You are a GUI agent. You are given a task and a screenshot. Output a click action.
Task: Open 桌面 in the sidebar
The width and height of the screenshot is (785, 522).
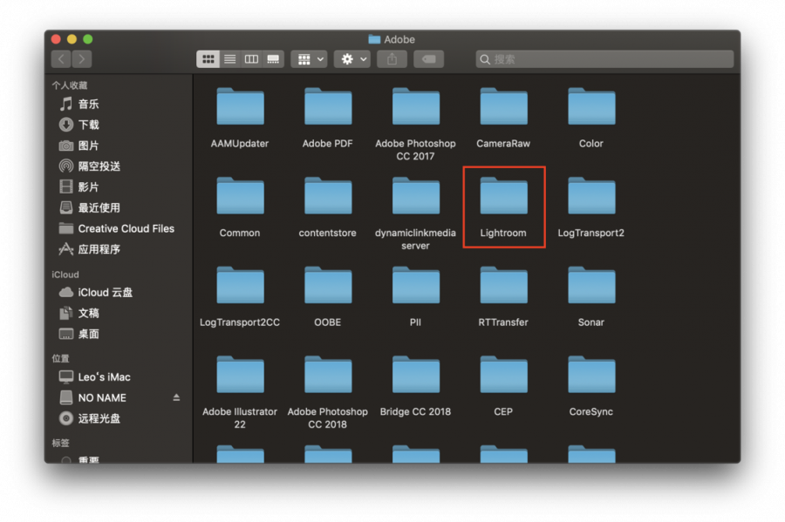tap(118, 334)
